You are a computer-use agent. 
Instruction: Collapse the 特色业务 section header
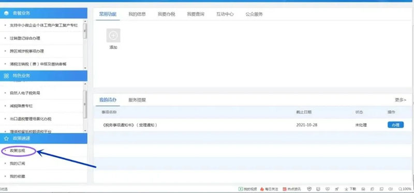click(43, 76)
